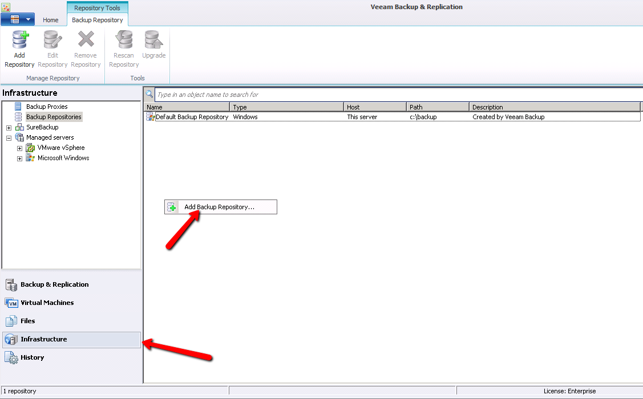
Task: Click the 'Windows' type cell
Action: (x=245, y=117)
